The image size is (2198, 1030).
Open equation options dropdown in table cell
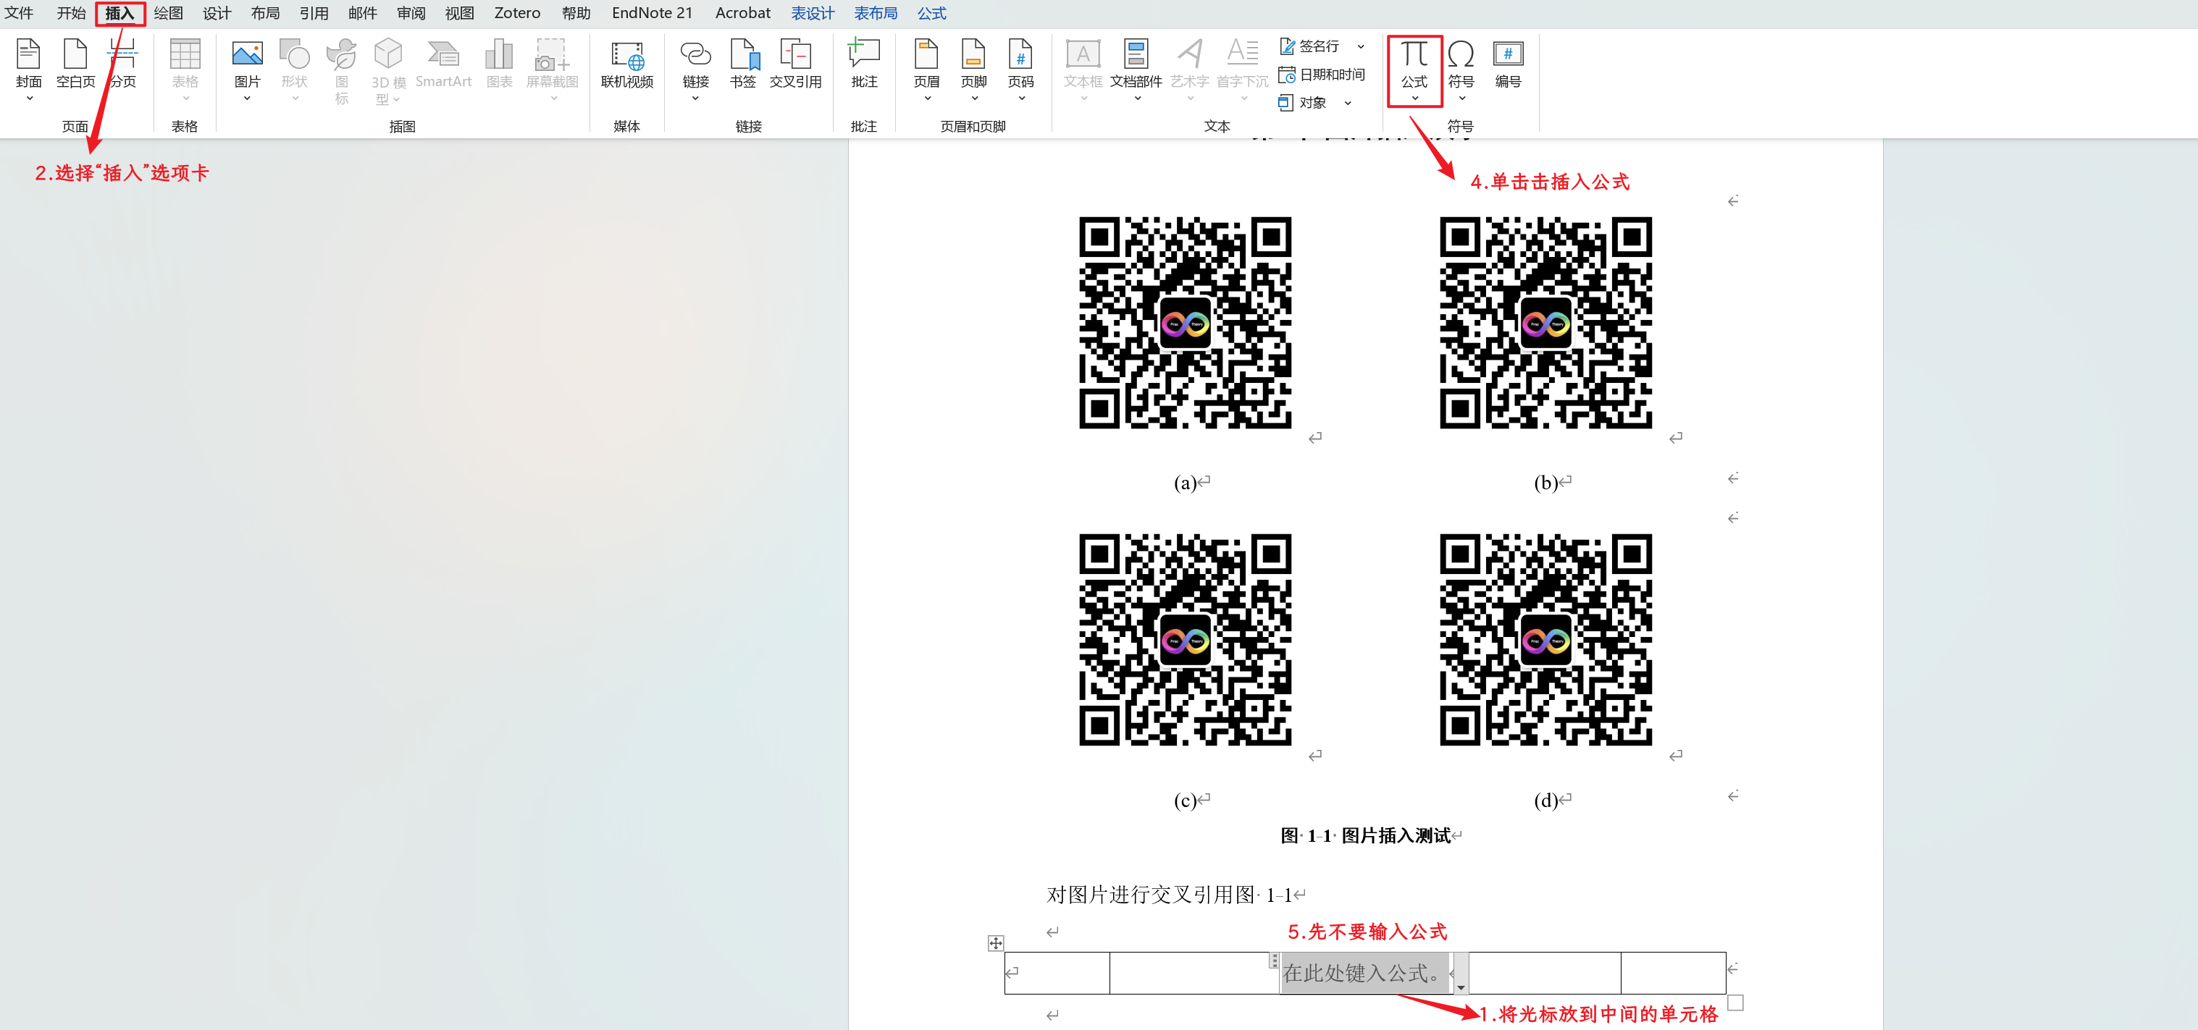coord(1461,987)
